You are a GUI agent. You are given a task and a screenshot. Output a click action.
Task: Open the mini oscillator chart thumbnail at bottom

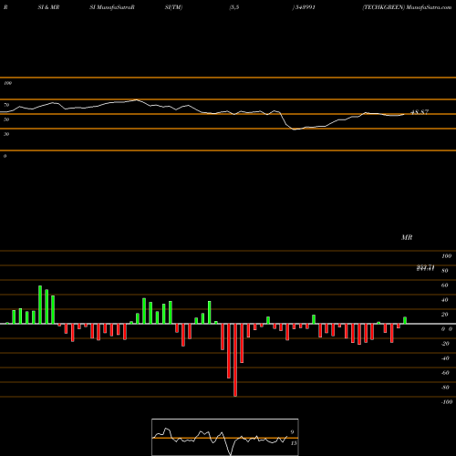(x=225, y=437)
